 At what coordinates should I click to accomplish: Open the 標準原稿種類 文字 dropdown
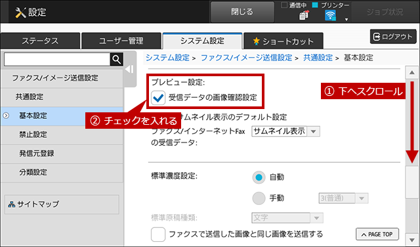click(x=287, y=218)
